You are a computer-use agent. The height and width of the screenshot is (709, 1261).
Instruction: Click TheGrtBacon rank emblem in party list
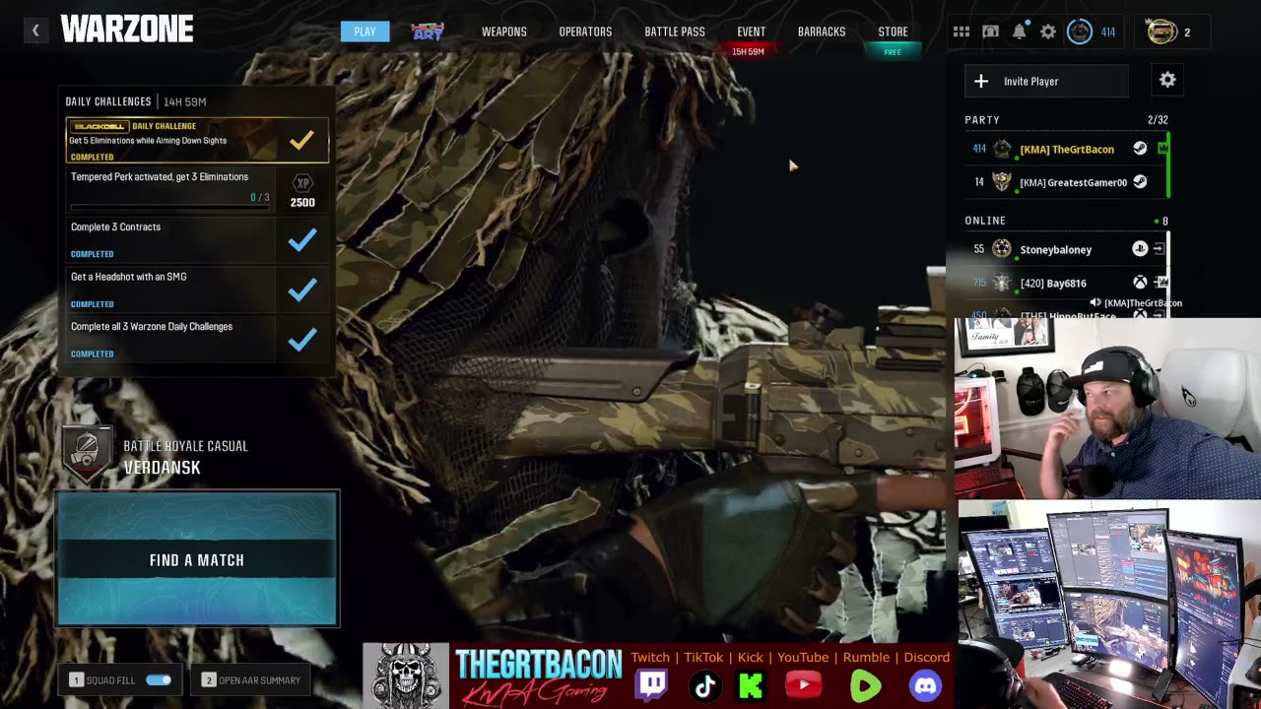pos(1002,149)
